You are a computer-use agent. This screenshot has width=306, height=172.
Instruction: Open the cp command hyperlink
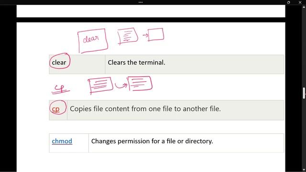(x=55, y=109)
